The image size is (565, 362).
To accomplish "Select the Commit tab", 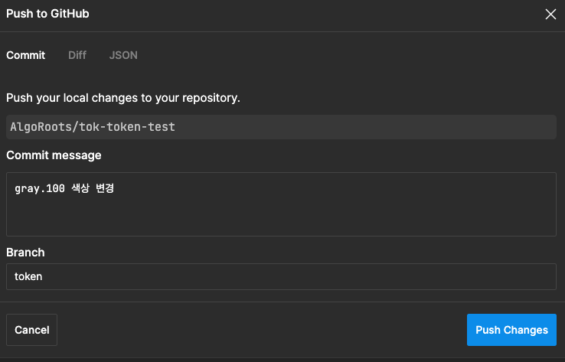I will 25,55.
